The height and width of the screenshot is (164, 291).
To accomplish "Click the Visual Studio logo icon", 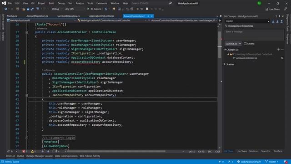I will point(4,3).
